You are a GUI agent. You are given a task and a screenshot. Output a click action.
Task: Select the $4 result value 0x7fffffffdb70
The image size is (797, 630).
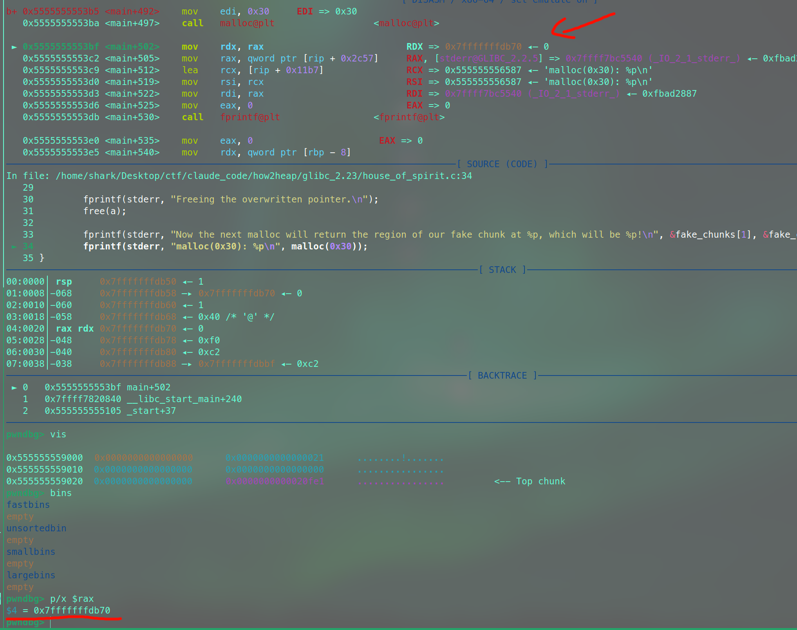(72, 610)
